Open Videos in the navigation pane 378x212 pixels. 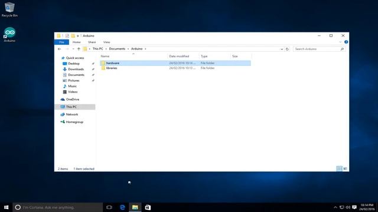click(73, 92)
